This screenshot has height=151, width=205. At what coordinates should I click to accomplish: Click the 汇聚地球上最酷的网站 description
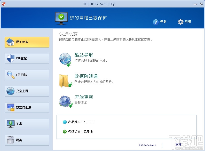(91, 61)
